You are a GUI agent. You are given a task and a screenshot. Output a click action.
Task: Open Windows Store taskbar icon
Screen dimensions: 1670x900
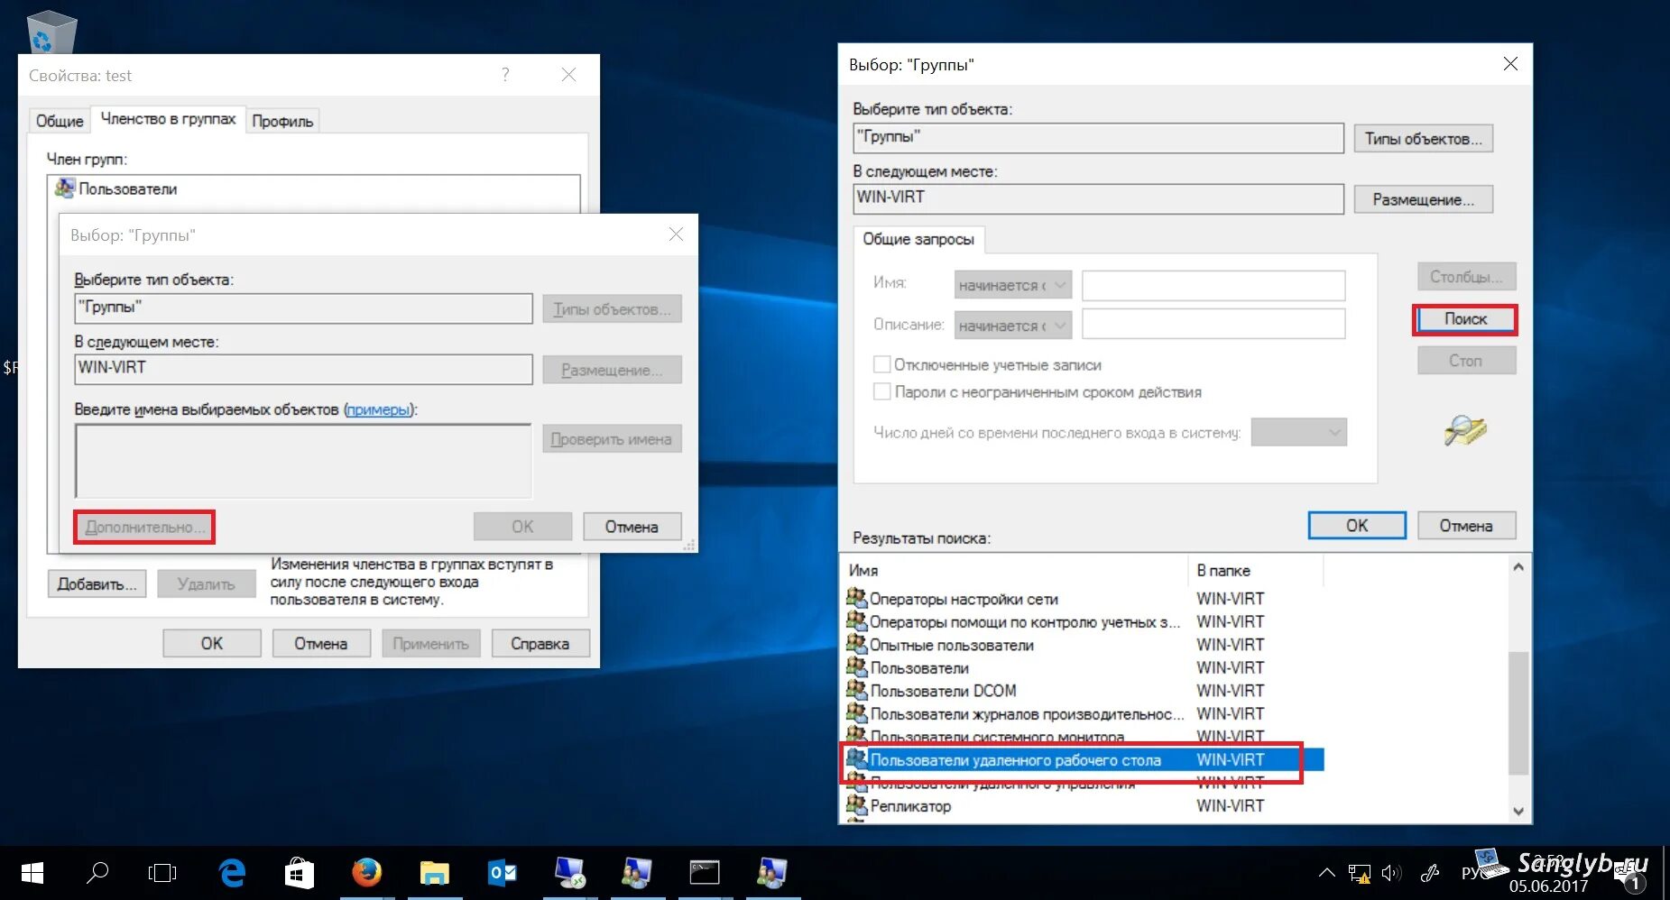click(300, 873)
